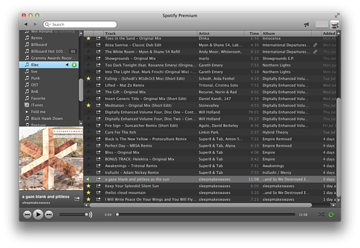Open the megaphone notifications icon
This screenshot has width=360, height=248.
(306, 24)
